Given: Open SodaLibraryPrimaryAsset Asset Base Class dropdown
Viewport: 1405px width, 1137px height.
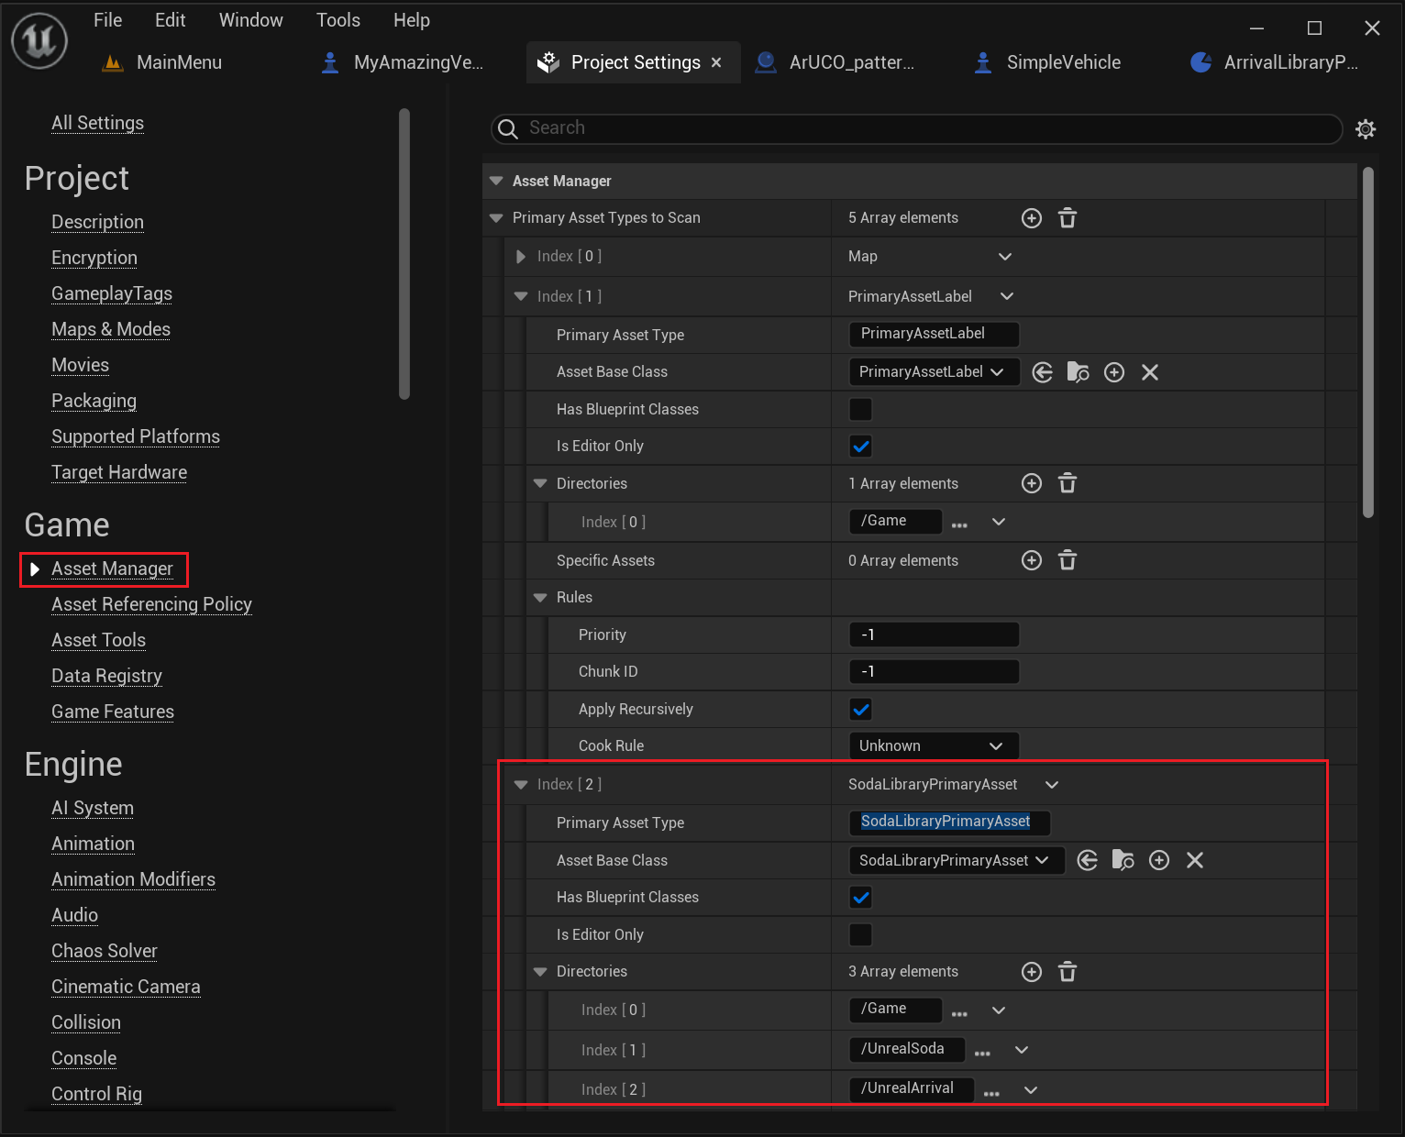Looking at the screenshot, I should [957, 860].
